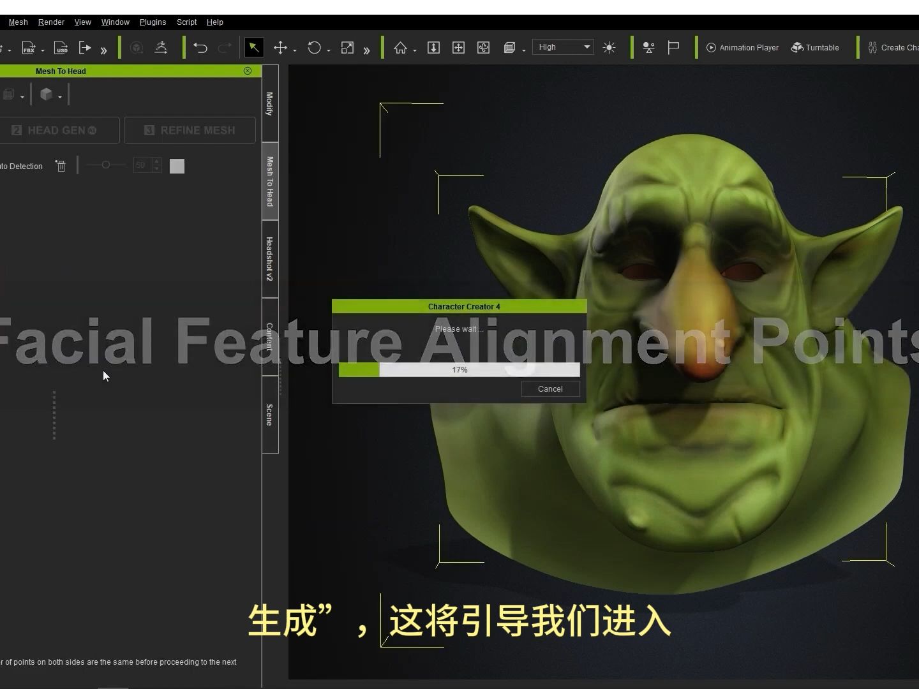Click the detection value field showing 50

[x=142, y=166]
